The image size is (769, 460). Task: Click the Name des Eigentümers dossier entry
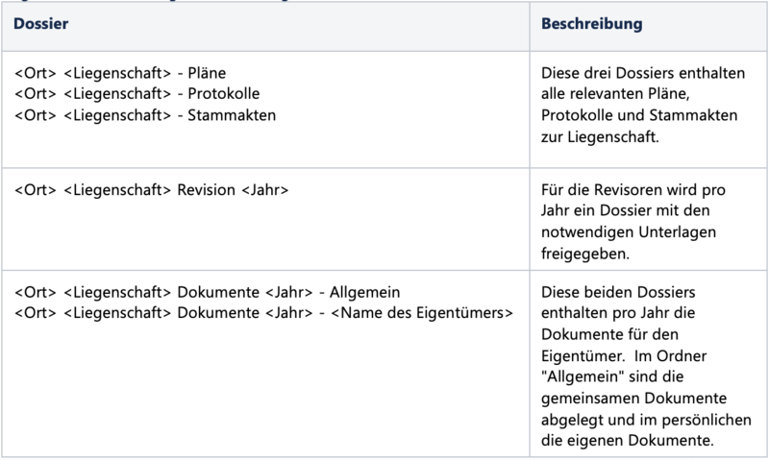tap(263, 312)
